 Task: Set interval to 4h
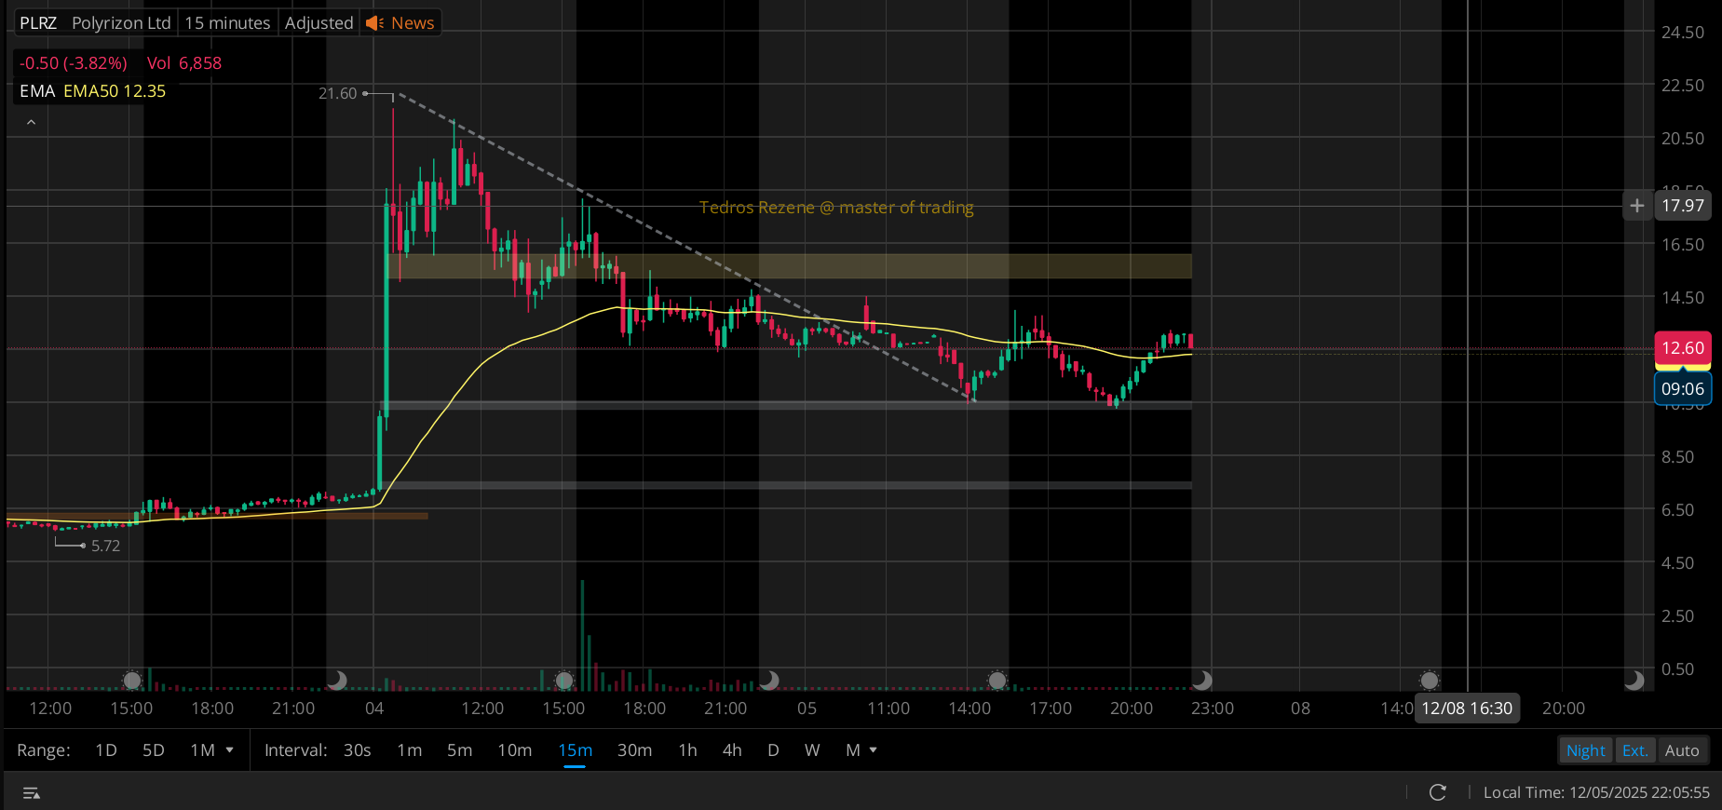point(733,750)
